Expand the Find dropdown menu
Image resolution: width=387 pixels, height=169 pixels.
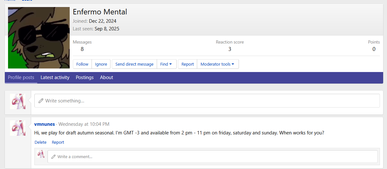tap(166, 64)
